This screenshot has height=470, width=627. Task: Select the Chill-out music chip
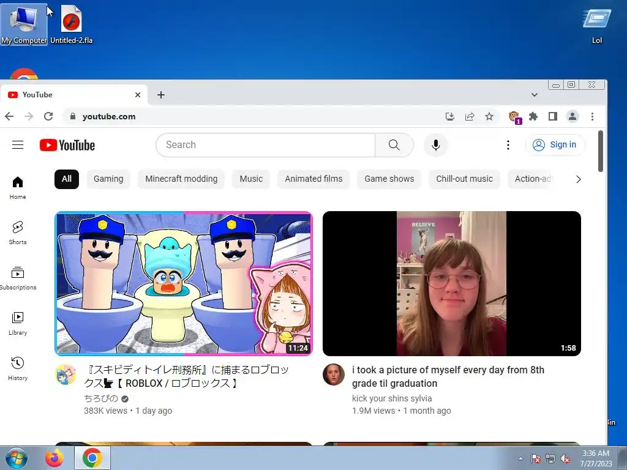tap(464, 179)
